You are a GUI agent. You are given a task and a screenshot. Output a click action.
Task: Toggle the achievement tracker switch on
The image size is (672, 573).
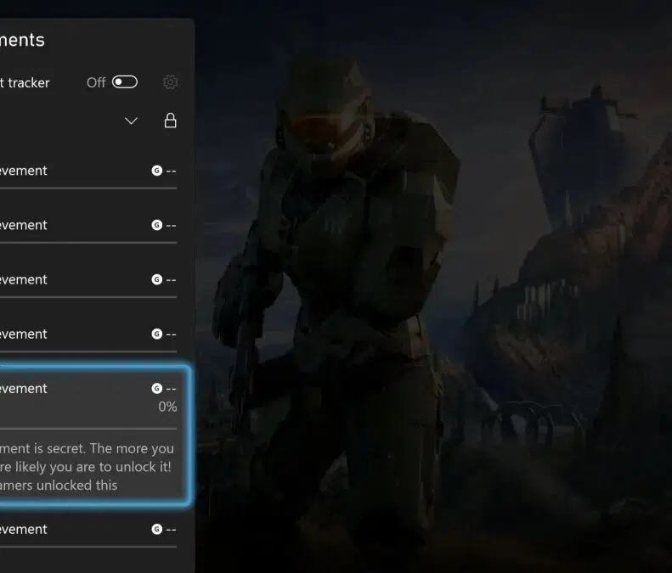(125, 81)
